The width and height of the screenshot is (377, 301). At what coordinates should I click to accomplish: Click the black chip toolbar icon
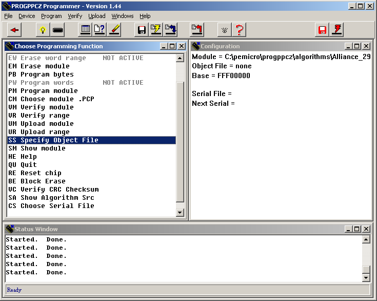[57, 30]
